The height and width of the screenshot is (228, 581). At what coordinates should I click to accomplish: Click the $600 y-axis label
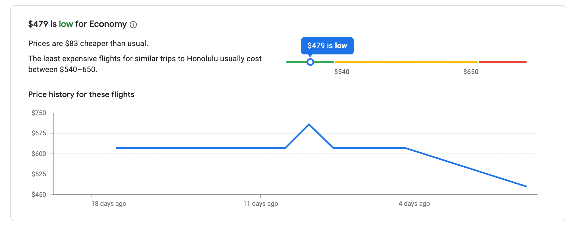click(39, 154)
